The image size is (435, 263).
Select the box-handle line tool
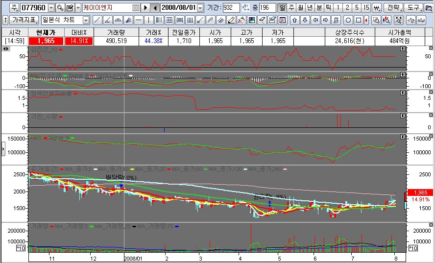coord(200,20)
